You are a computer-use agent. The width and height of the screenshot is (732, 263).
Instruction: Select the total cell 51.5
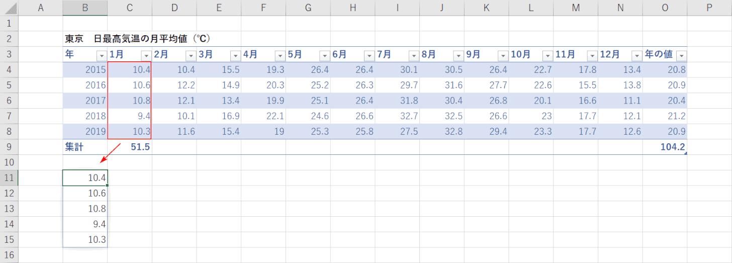pyautogui.click(x=130, y=147)
